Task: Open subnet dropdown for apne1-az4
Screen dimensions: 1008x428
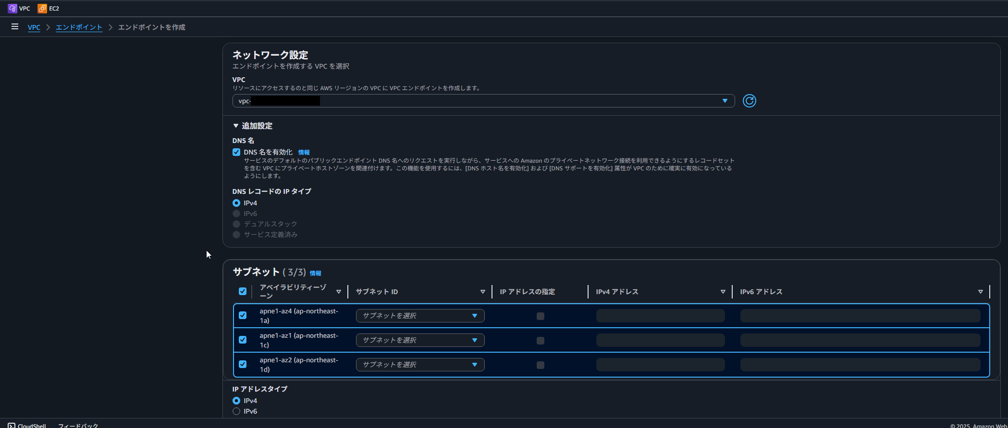Action: [x=420, y=316]
